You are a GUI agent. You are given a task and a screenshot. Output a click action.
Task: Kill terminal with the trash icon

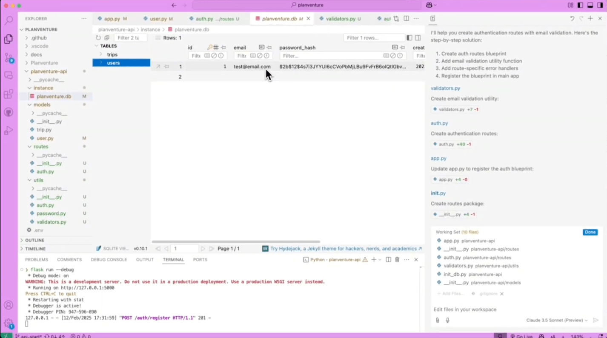[397, 259]
